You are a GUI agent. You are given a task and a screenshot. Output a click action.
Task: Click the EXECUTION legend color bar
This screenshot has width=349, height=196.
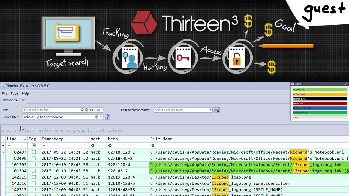(320, 103)
